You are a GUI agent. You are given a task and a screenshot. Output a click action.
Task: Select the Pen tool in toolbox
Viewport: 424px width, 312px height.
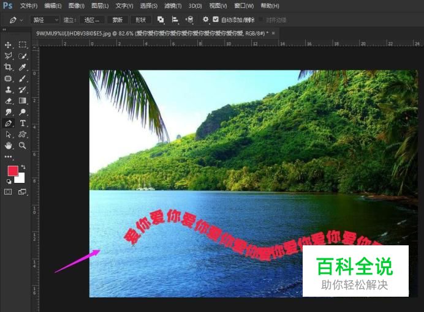tap(8, 124)
